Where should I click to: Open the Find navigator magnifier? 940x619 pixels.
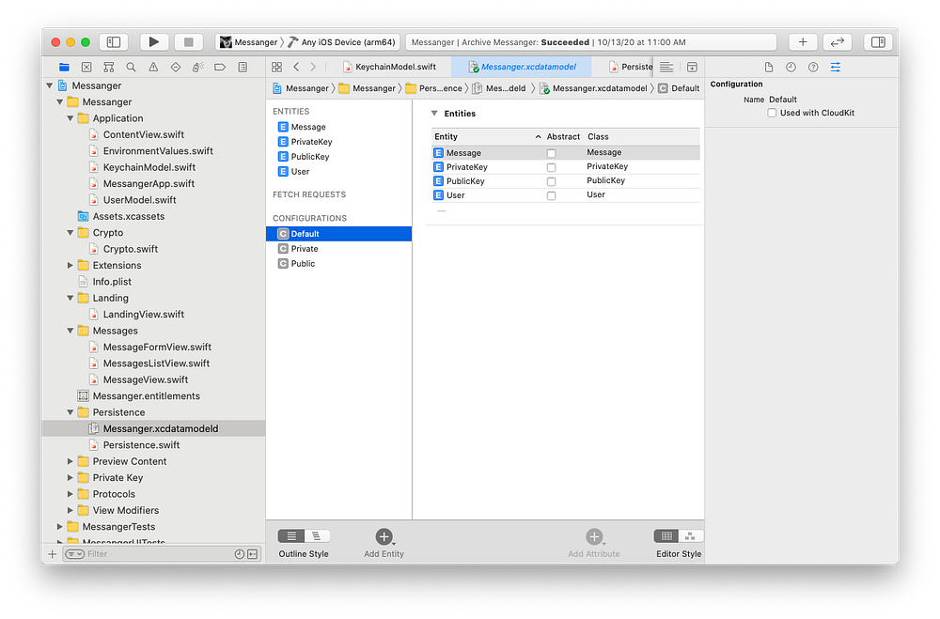131,67
